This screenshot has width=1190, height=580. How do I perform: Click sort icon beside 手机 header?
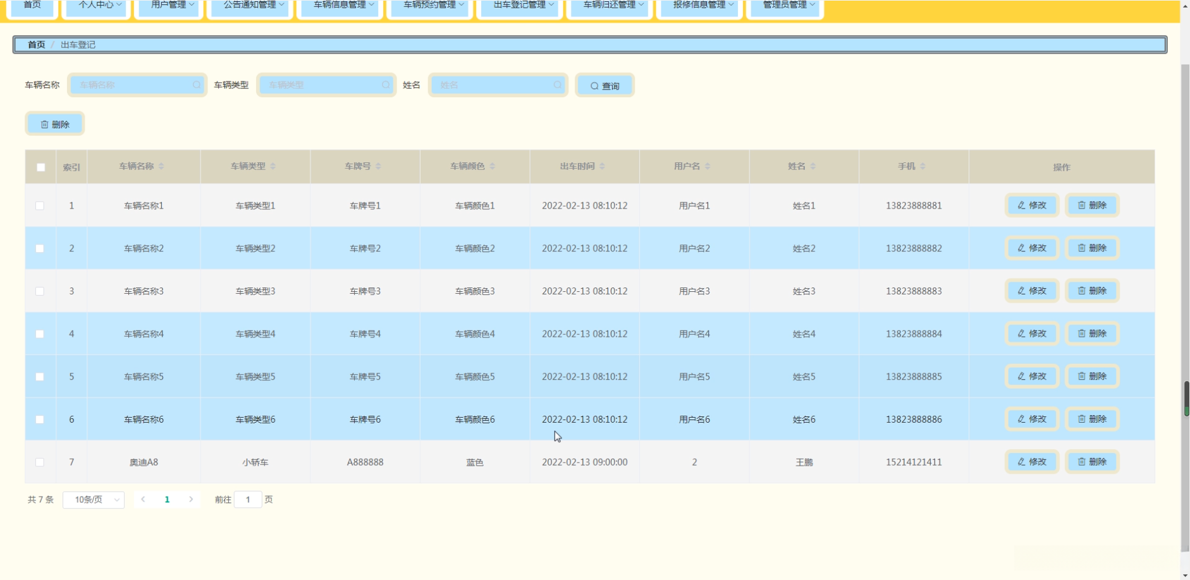coord(923,166)
